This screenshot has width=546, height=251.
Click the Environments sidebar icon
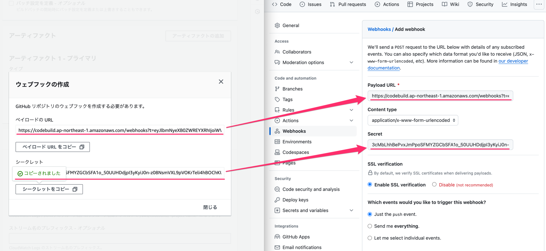click(277, 142)
